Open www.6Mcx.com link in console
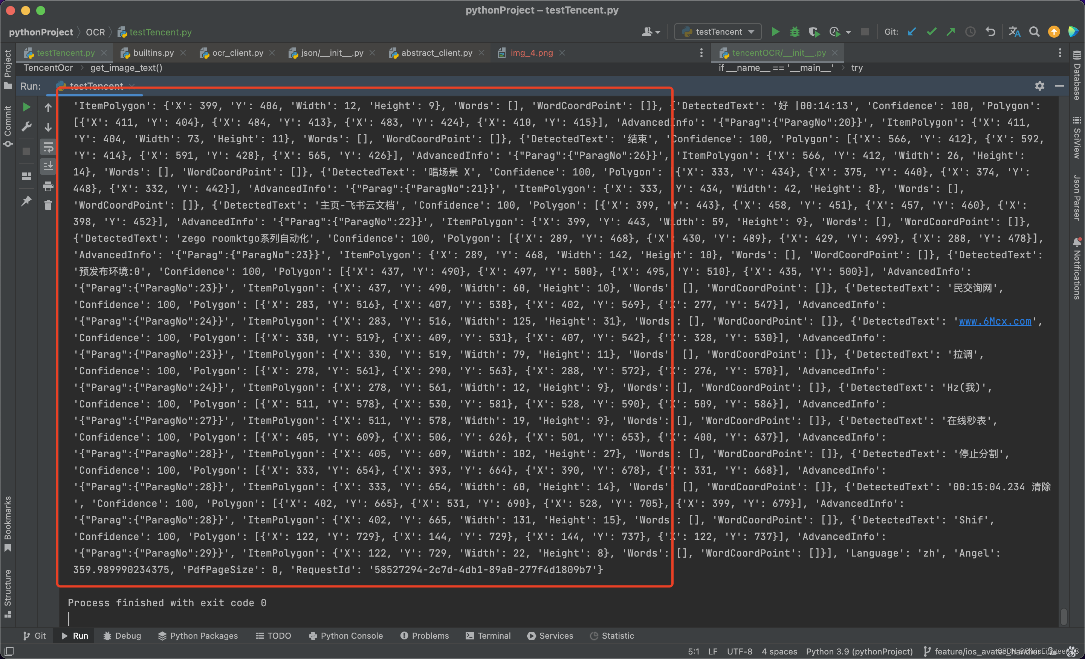The height and width of the screenshot is (659, 1085). click(995, 321)
